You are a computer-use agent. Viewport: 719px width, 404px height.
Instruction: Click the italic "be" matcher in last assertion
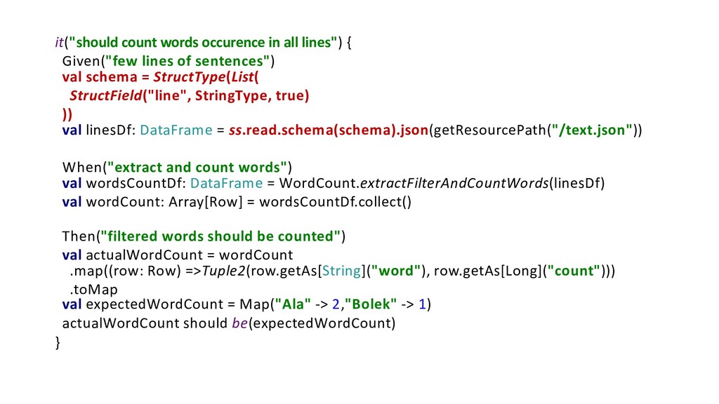pos(240,323)
